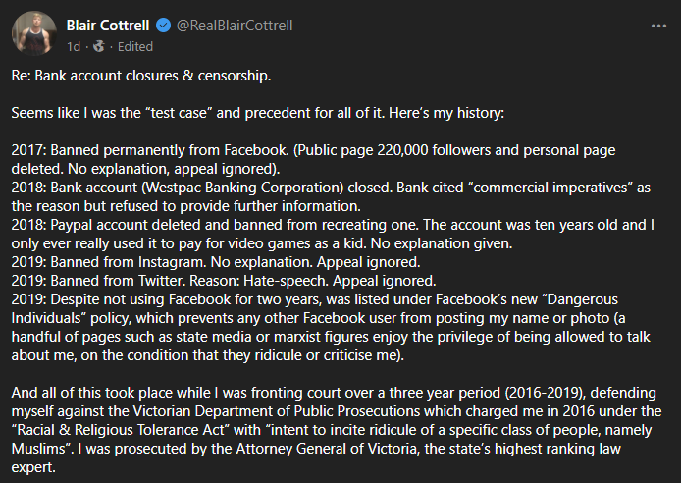Viewport: 681px width, 483px height.
Task: Open the Blair Cottrell display name link
Action: tap(108, 26)
